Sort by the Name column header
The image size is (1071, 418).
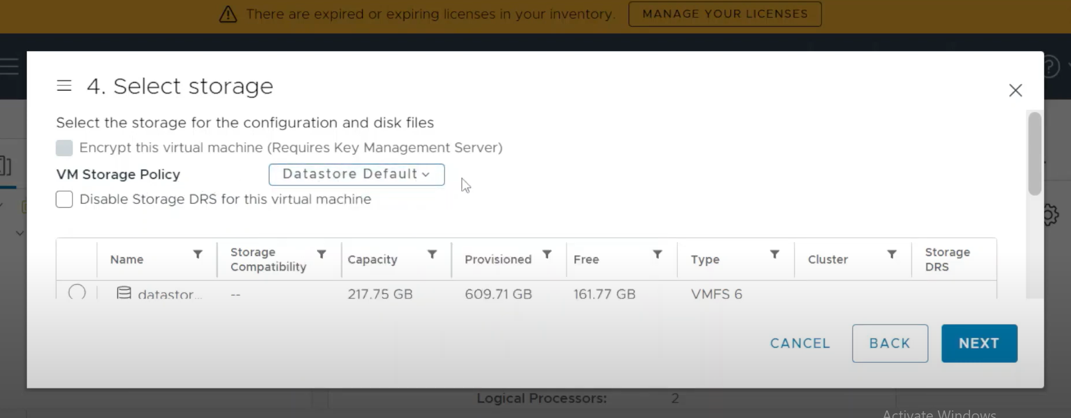click(x=127, y=260)
